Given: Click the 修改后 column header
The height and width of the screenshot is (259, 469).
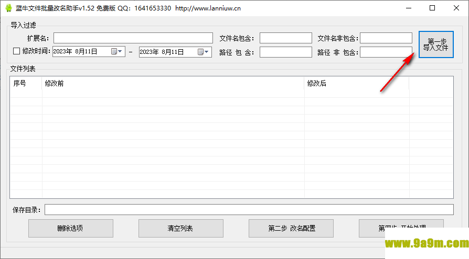Looking at the screenshot, I should (x=357, y=83).
